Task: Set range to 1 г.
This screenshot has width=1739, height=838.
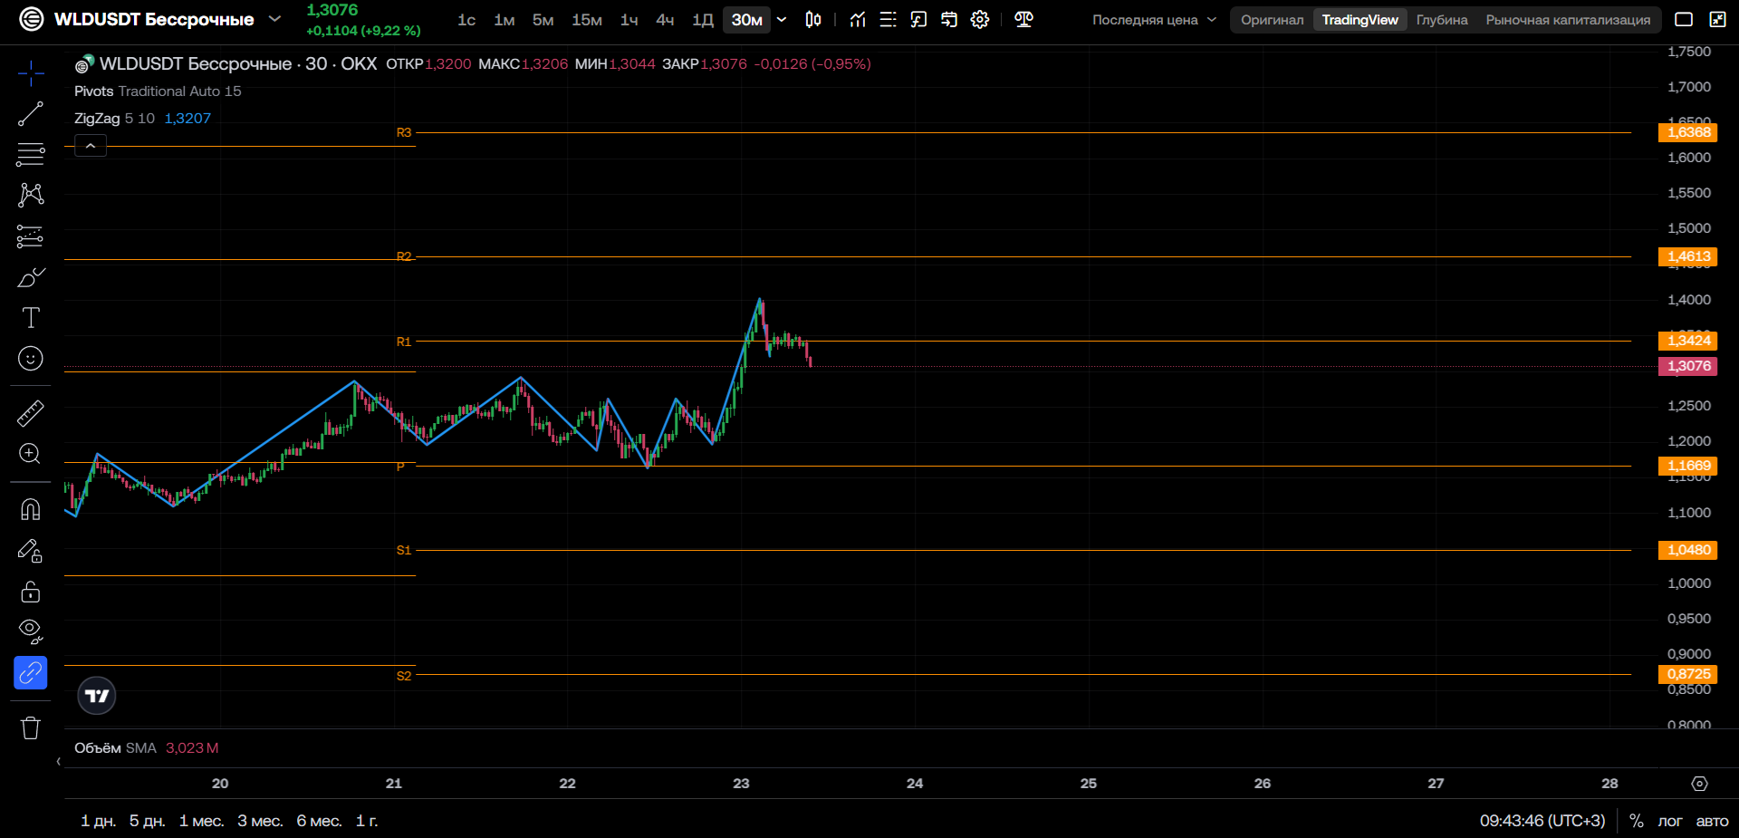Action: pos(367,821)
